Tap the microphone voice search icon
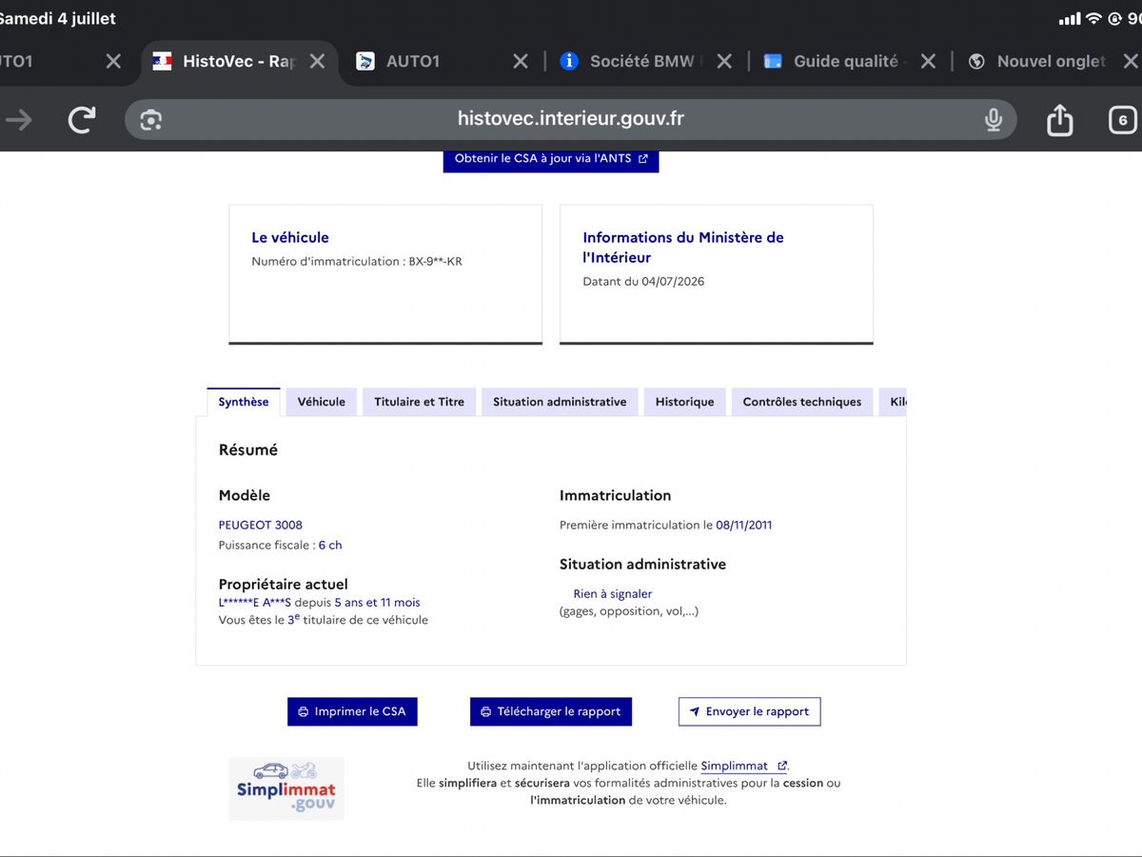This screenshot has width=1142, height=857. click(x=994, y=120)
